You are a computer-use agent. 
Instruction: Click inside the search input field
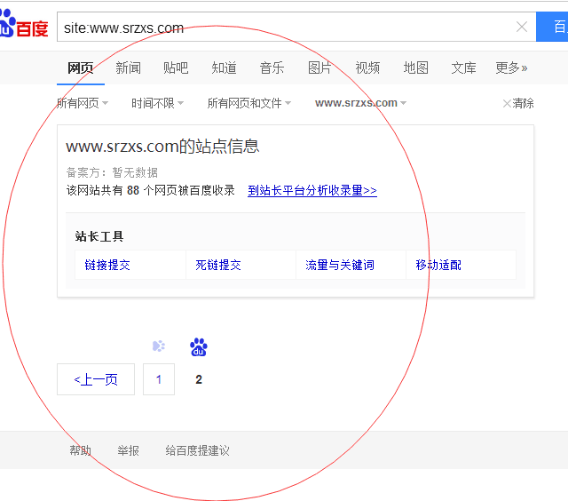(x=284, y=27)
